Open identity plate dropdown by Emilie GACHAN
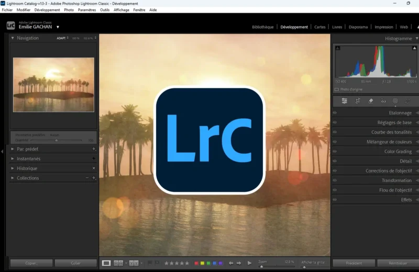Image resolution: width=419 pixels, height=272 pixels. [58, 27]
